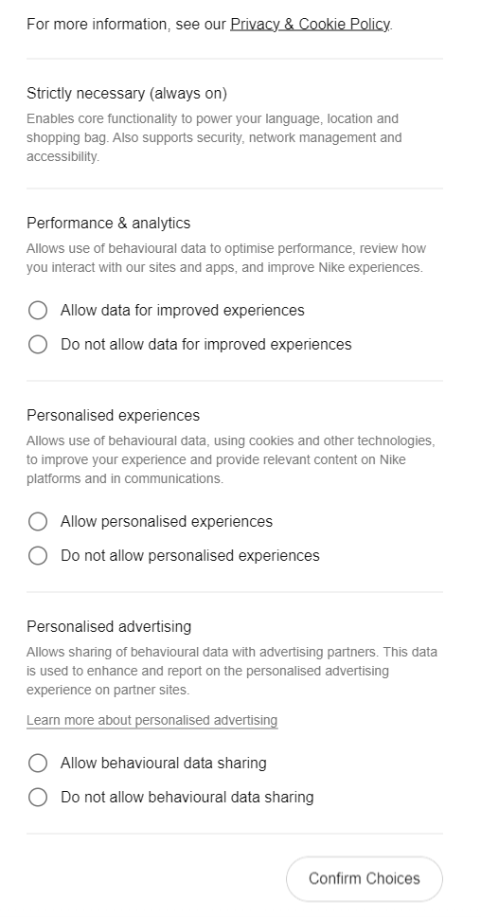Click the 'Enables core functionality' description paragraph
The width and height of the screenshot is (481, 917).
[x=214, y=137]
